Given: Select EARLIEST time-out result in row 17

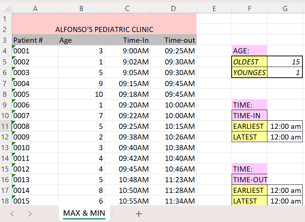Looking at the screenshot, I should coord(285,190).
